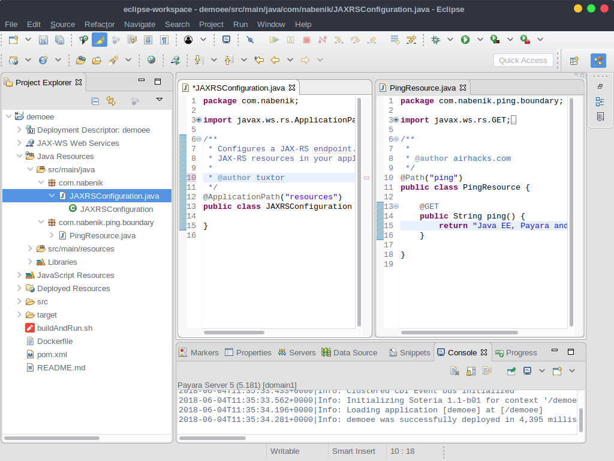Select pom.xml in Project Explorer
The width and height of the screenshot is (614, 461).
point(52,354)
